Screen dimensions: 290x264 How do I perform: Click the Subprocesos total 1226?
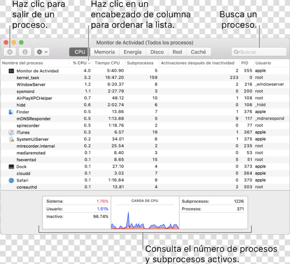click(x=239, y=201)
